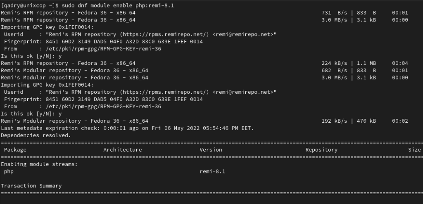423x204 pixels.
Task: Click the [qadry@unixcop ~]$ shell prompt
Action: [x=30, y=5]
